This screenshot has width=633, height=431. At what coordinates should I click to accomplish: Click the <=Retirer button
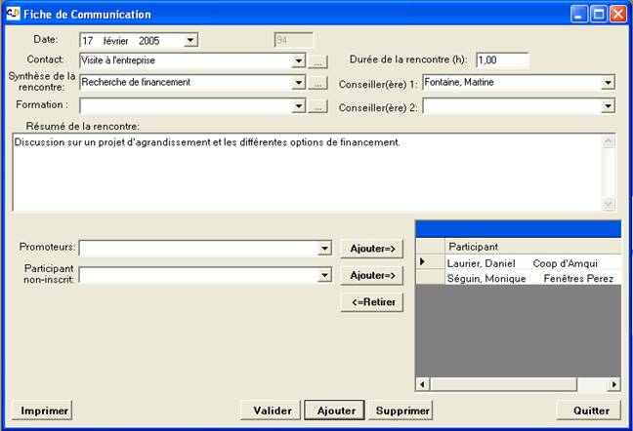[x=373, y=302]
